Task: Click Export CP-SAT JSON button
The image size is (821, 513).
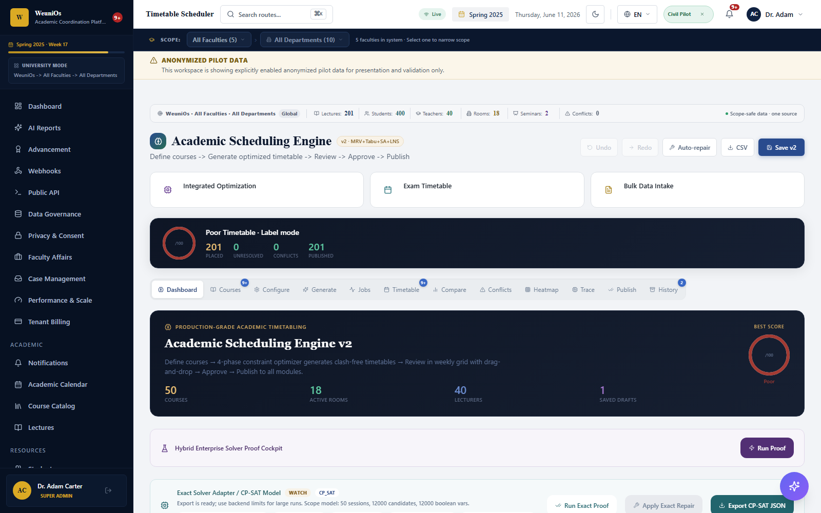Action: point(752,505)
